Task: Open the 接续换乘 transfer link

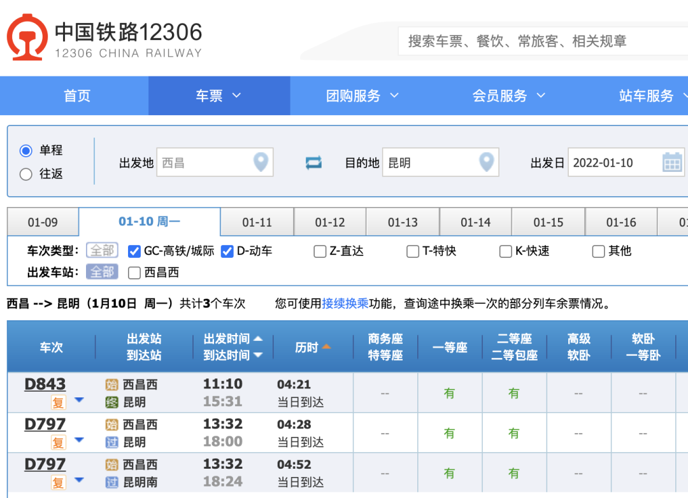Action: tap(345, 303)
